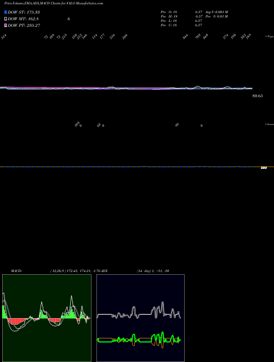Click the 316 volume label above the price line
The width and height of the screenshot is (274, 362).
point(112,37)
